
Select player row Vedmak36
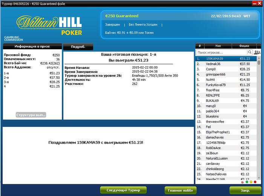tap(226, 64)
